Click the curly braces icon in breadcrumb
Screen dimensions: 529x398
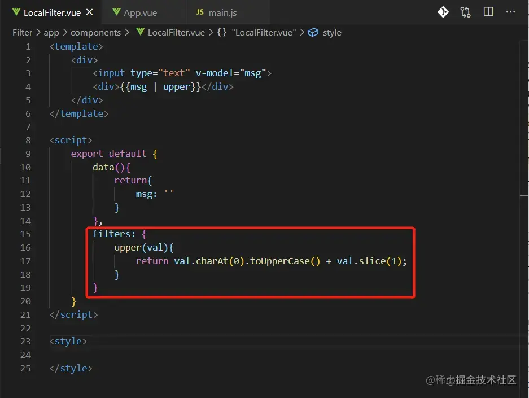[222, 32]
